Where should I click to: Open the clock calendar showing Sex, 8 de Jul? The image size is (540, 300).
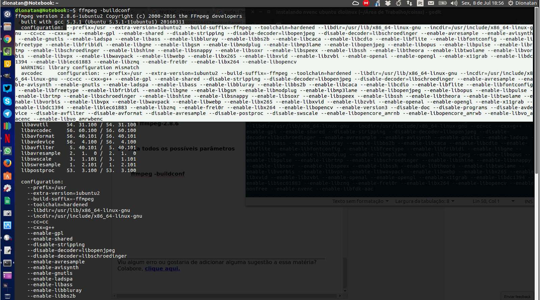tap(482, 3)
